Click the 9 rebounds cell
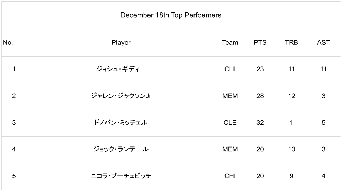 [x=291, y=176]
